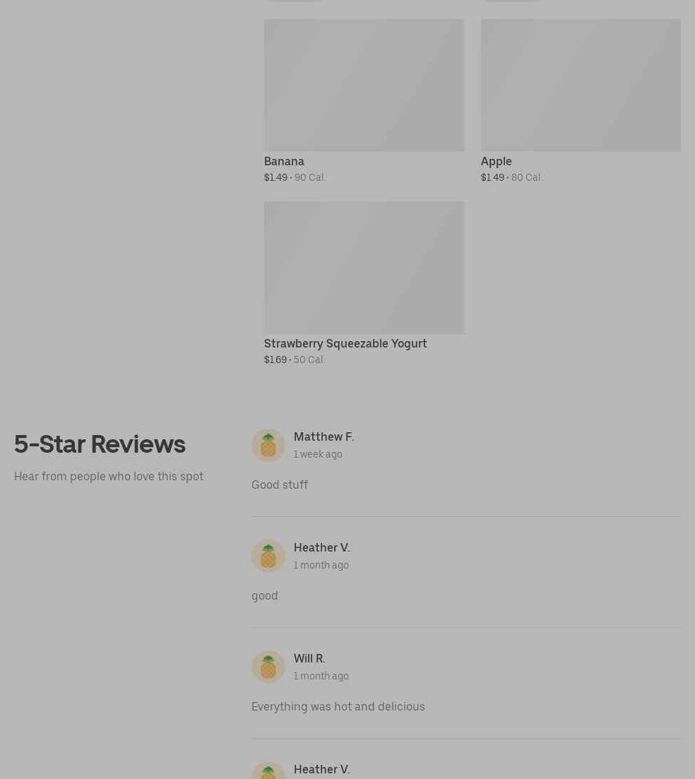Click the avatar beside Heather V.'s 'good' review
This screenshot has height=779, width=695.
tap(268, 556)
